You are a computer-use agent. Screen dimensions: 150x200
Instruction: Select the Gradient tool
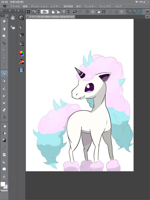(x=4, y=140)
